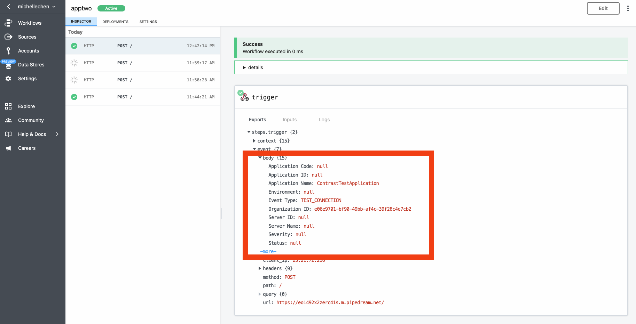Click the Workflows icon in sidebar

tap(8, 23)
